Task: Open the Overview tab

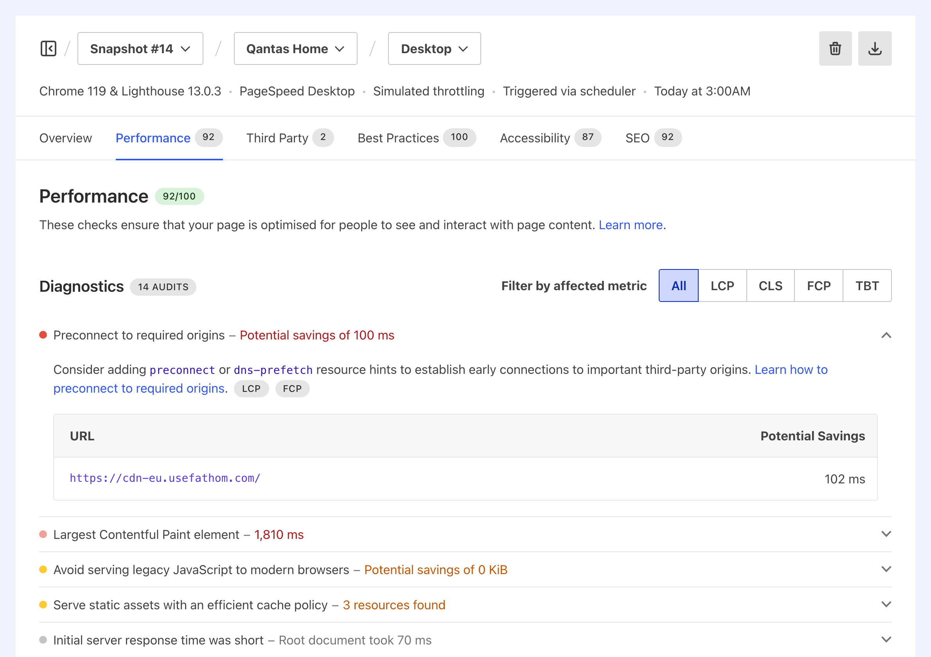Action: 66,138
